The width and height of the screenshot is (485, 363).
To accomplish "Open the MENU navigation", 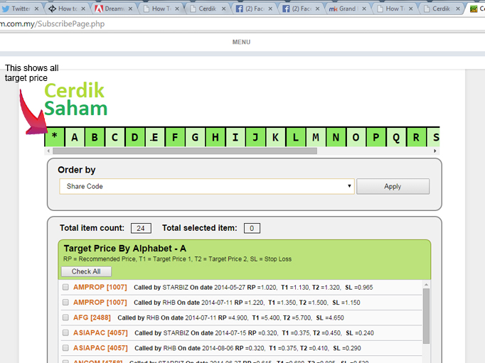I will tap(241, 42).
